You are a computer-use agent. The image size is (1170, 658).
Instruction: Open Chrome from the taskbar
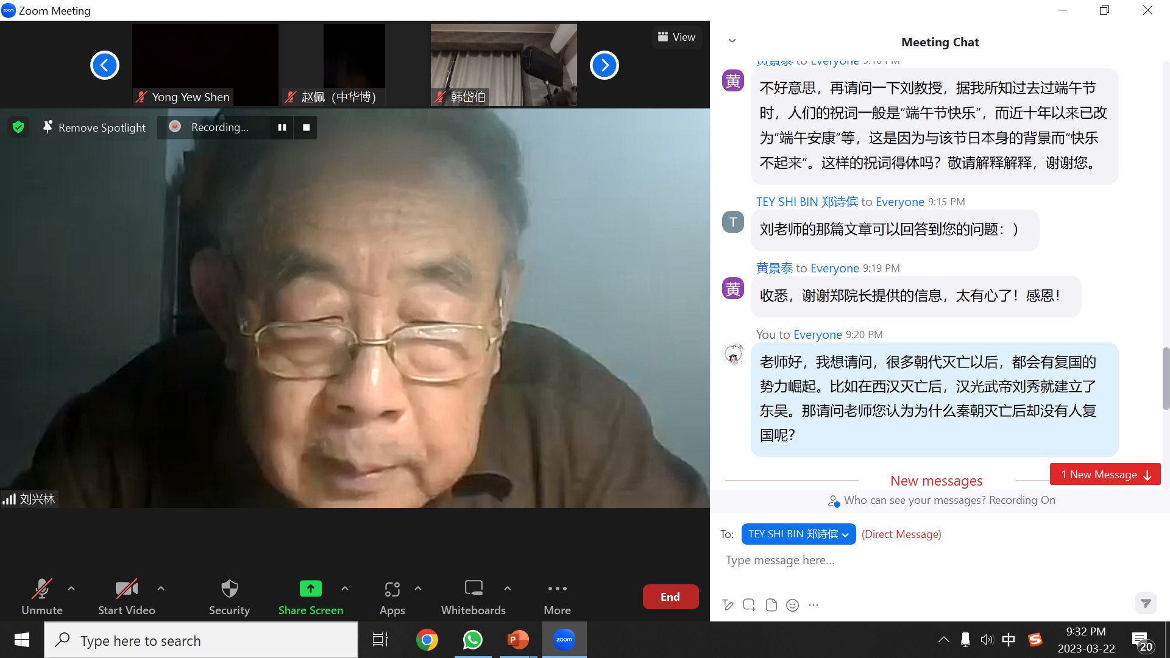point(427,640)
